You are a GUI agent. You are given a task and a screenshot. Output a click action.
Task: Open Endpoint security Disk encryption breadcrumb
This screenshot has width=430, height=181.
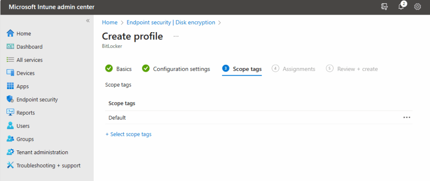[x=171, y=23]
